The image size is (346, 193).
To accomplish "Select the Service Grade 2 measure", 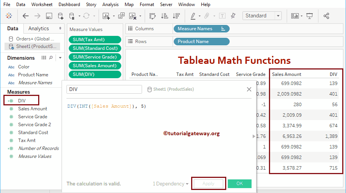I will point(34,124).
